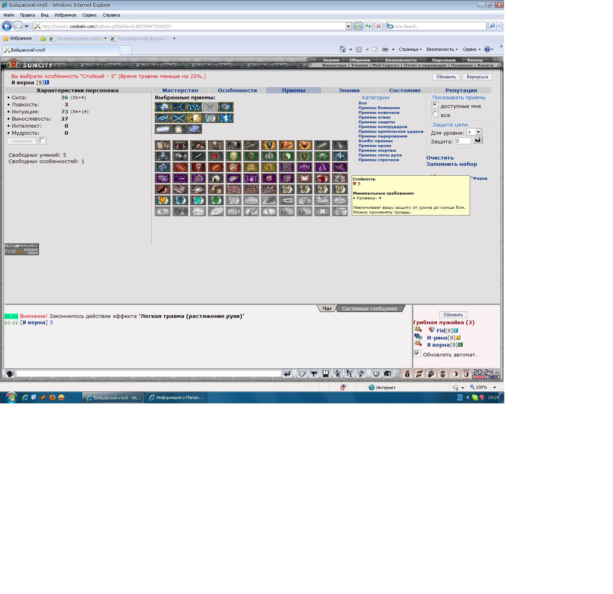Viewport: 613px width, 594px height.
Task: Focus the chat message input field
Action: (x=149, y=373)
